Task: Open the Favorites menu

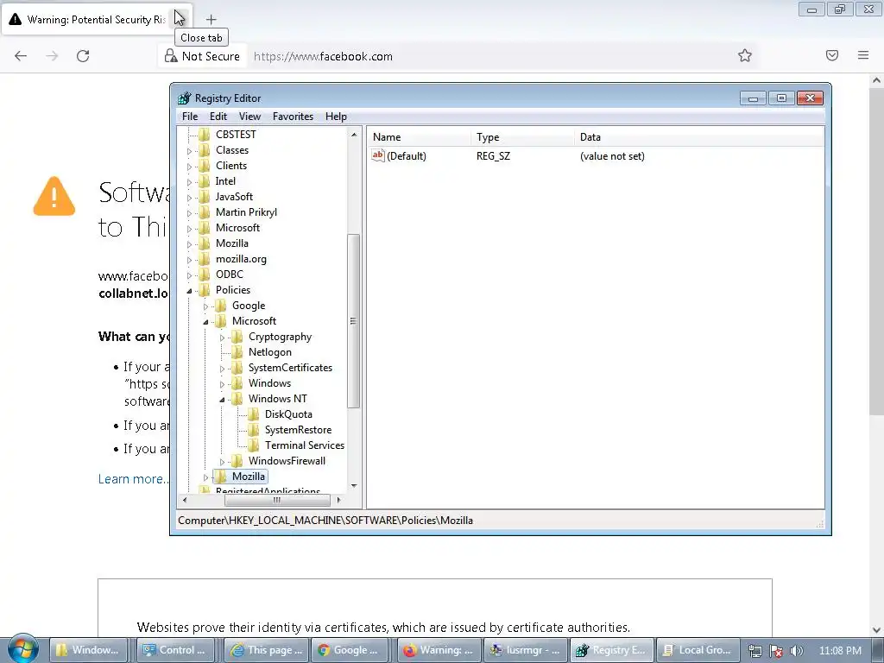Action: tap(293, 117)
